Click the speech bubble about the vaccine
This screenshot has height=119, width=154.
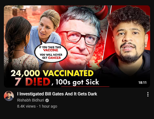51,52
